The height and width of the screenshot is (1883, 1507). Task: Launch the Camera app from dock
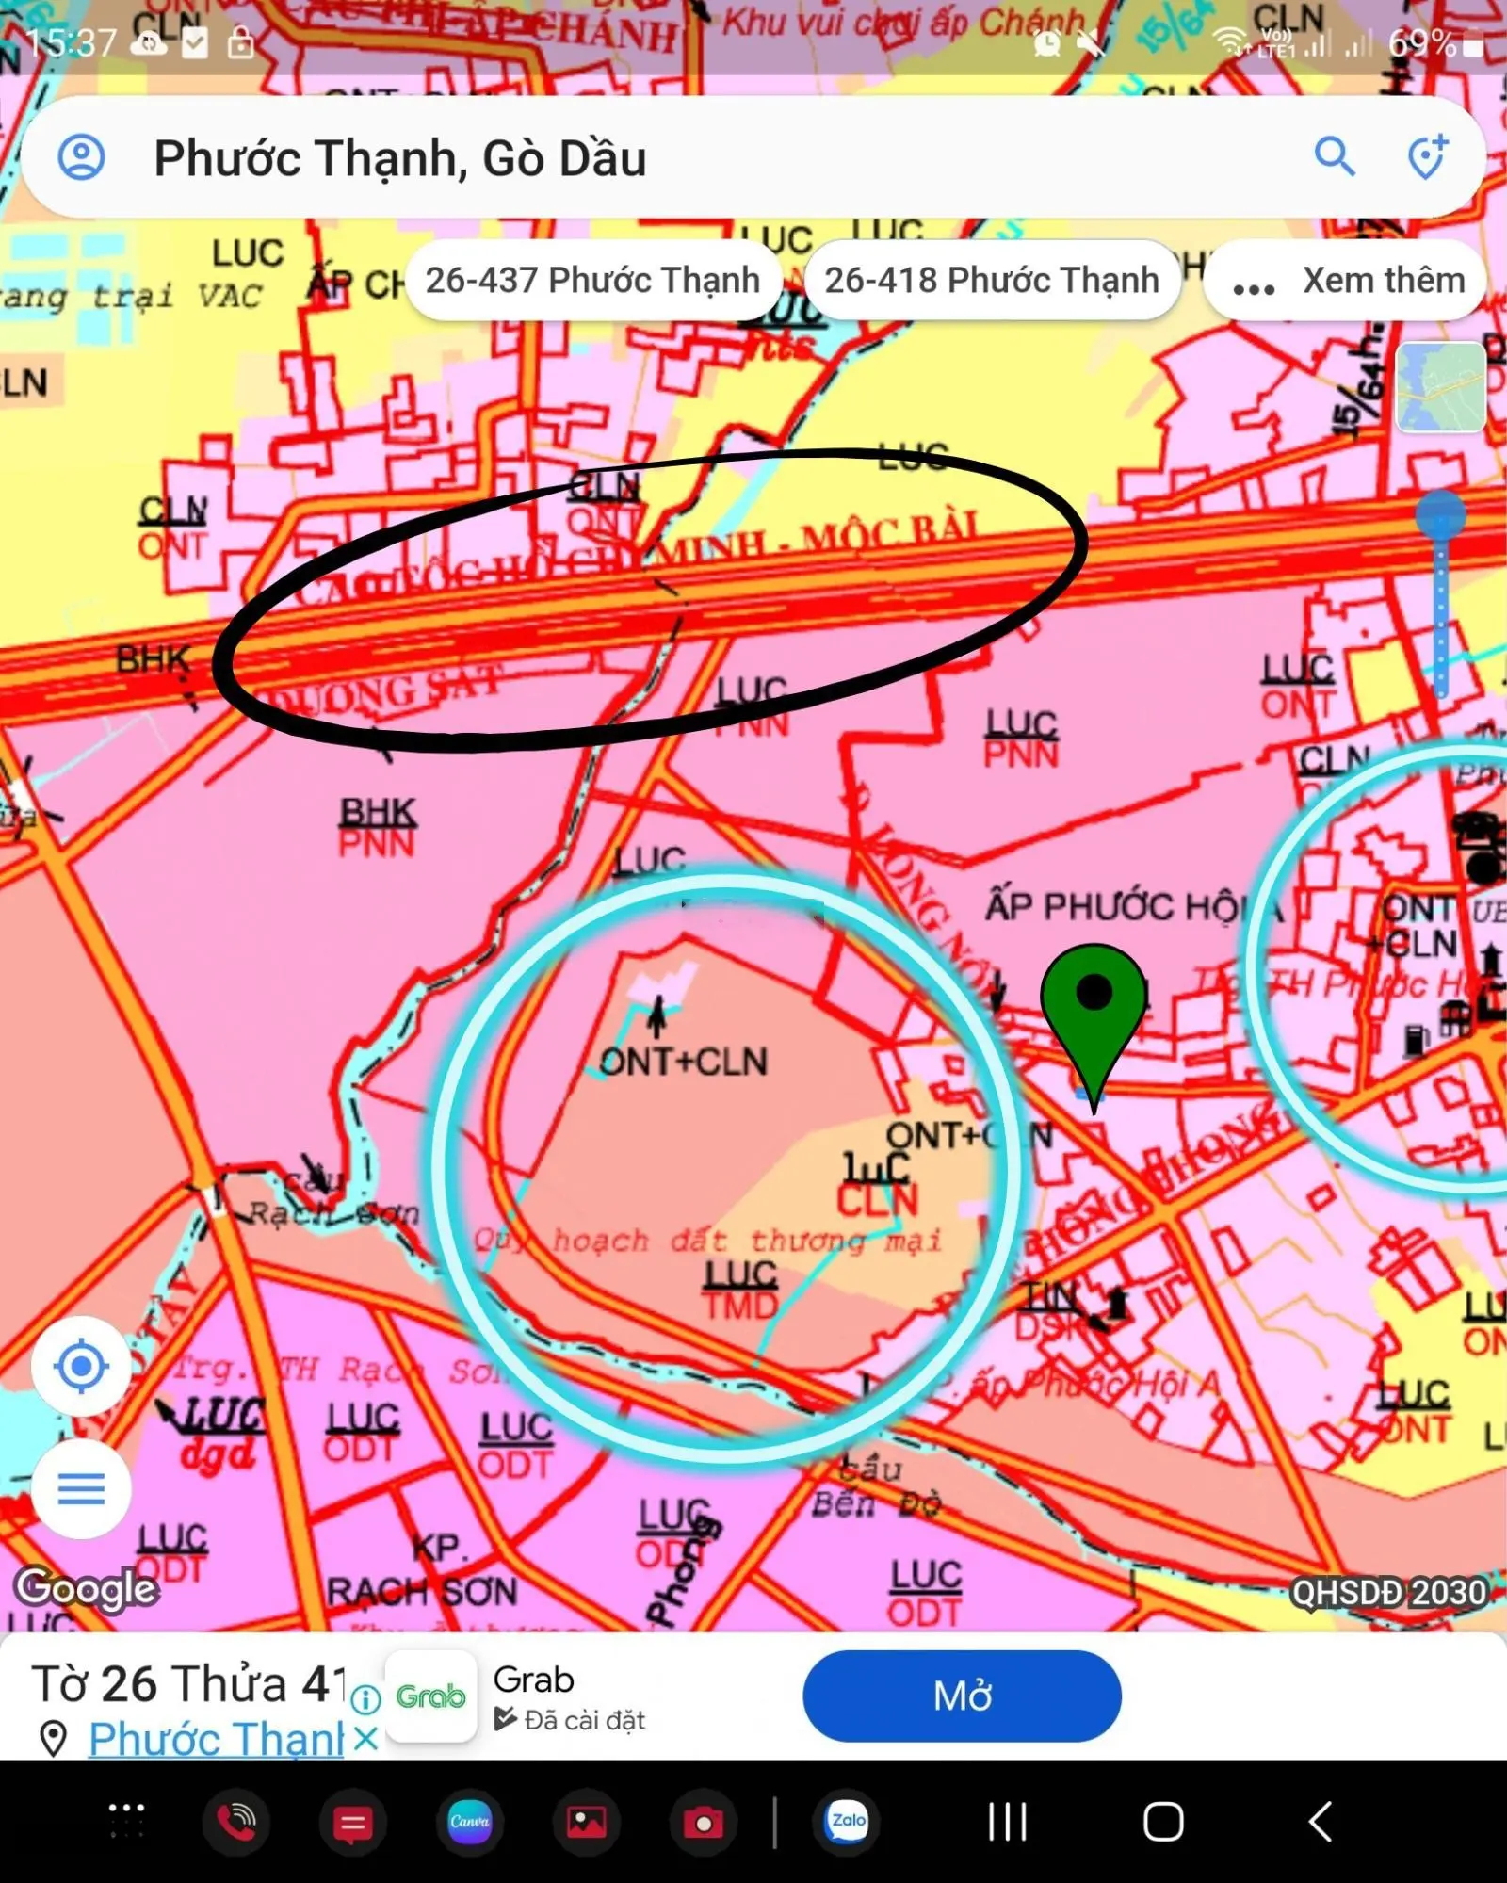tap(703, 1823)
